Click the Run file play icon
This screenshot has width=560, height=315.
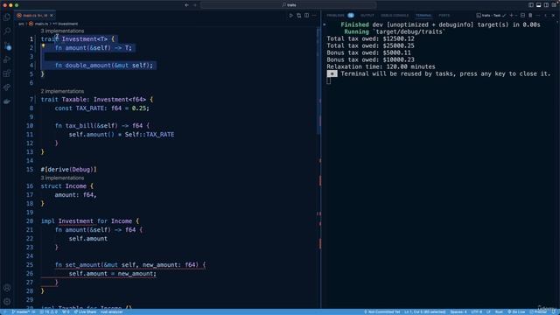point(290,16)
